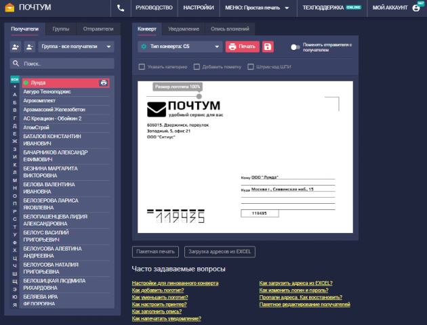Open link Как напечатать уведомление?
Viewport: 427px width, 325px height.
tap(166, 318)
